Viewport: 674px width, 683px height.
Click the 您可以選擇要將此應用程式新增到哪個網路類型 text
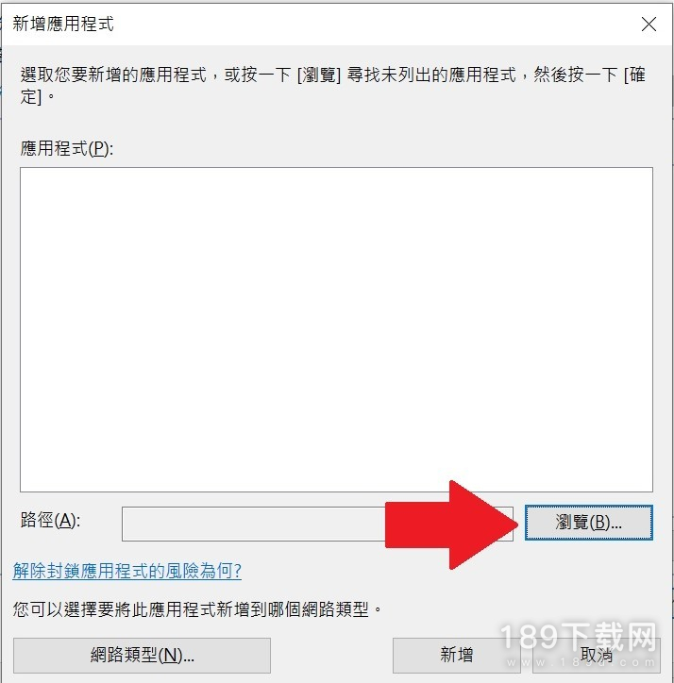point(197,609)
